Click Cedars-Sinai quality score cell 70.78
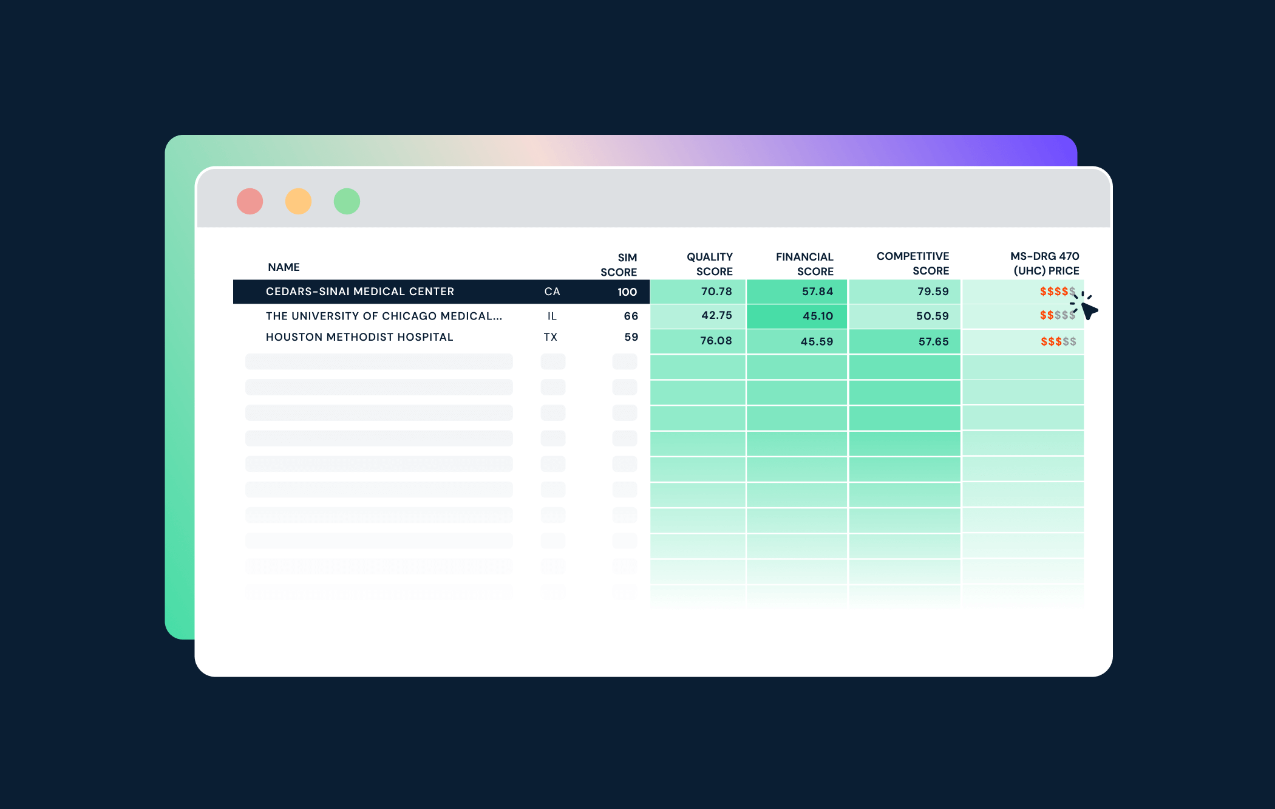Viewport: 1275px width, 809px height. 716,292
